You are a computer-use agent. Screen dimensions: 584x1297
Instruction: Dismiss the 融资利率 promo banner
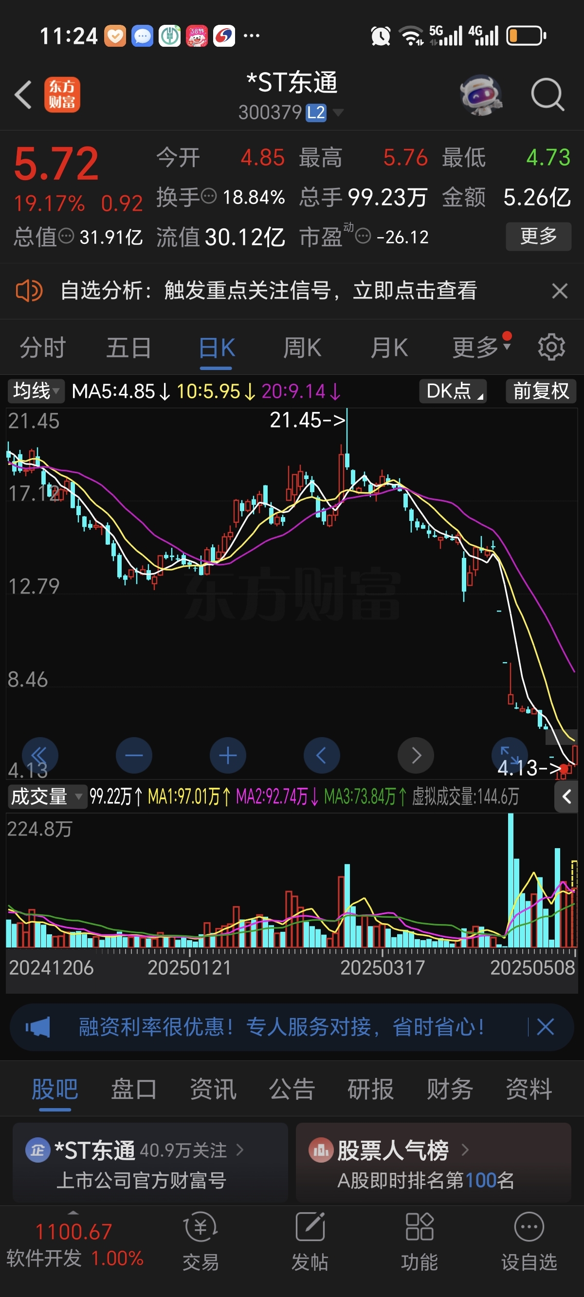[x=545, y=1027]
